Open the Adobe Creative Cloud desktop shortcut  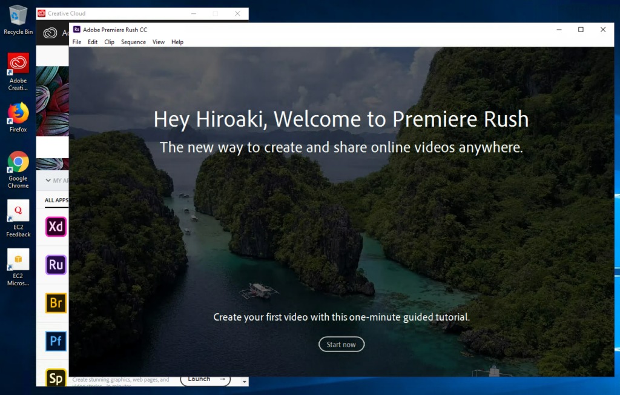[x=18, y=72]
